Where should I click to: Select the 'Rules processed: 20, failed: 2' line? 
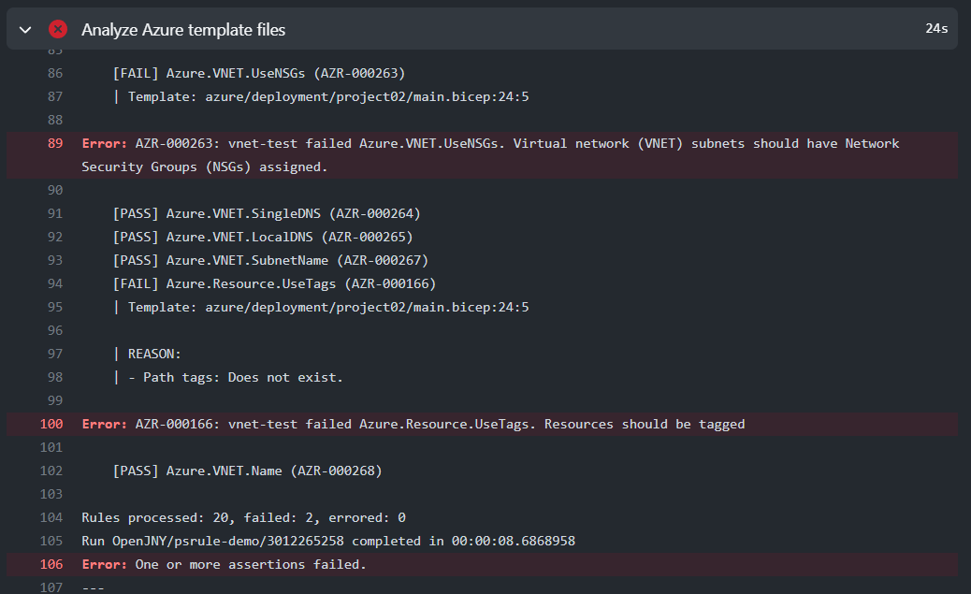(244, 518)
